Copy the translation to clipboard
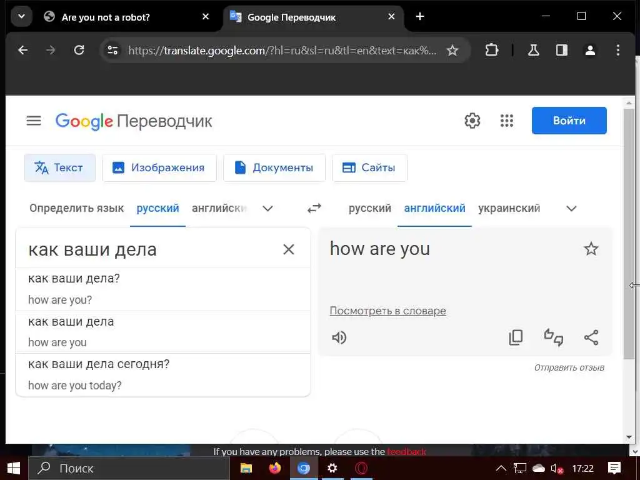Viewport: 640px width, 480px height. [516, 337]
